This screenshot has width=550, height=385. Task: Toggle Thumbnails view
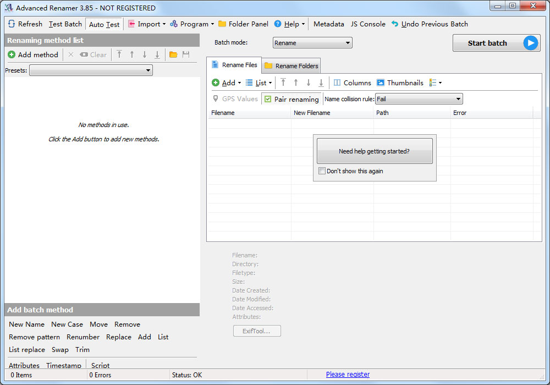click(x=400, y=82)
